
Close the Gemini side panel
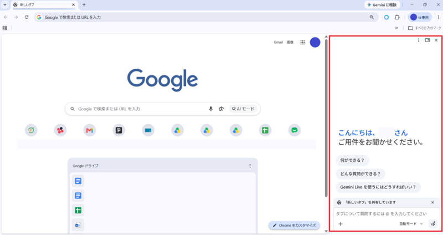pyautogui.click(x=436, y=40)
